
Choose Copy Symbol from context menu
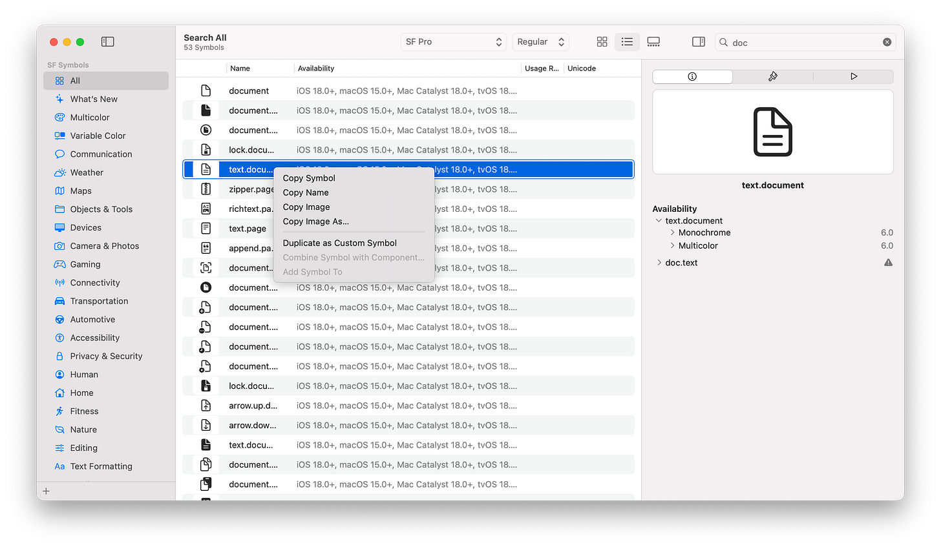[x=354, y=178]
